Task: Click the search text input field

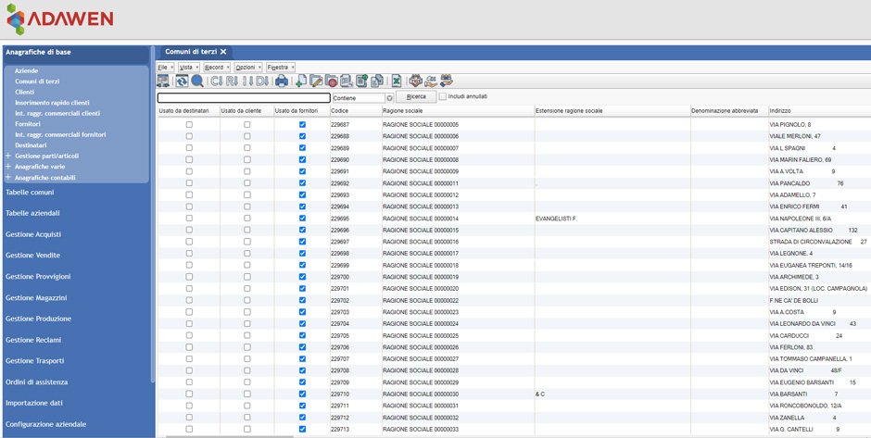Action: (243, 97)
